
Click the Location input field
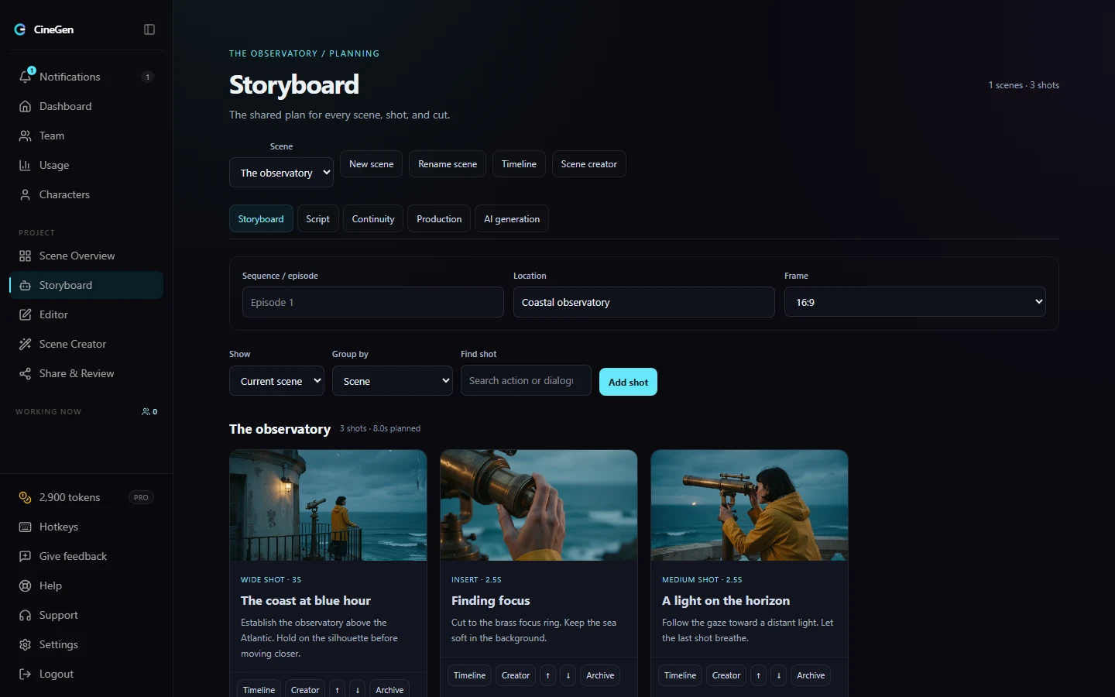pos(644,302)
